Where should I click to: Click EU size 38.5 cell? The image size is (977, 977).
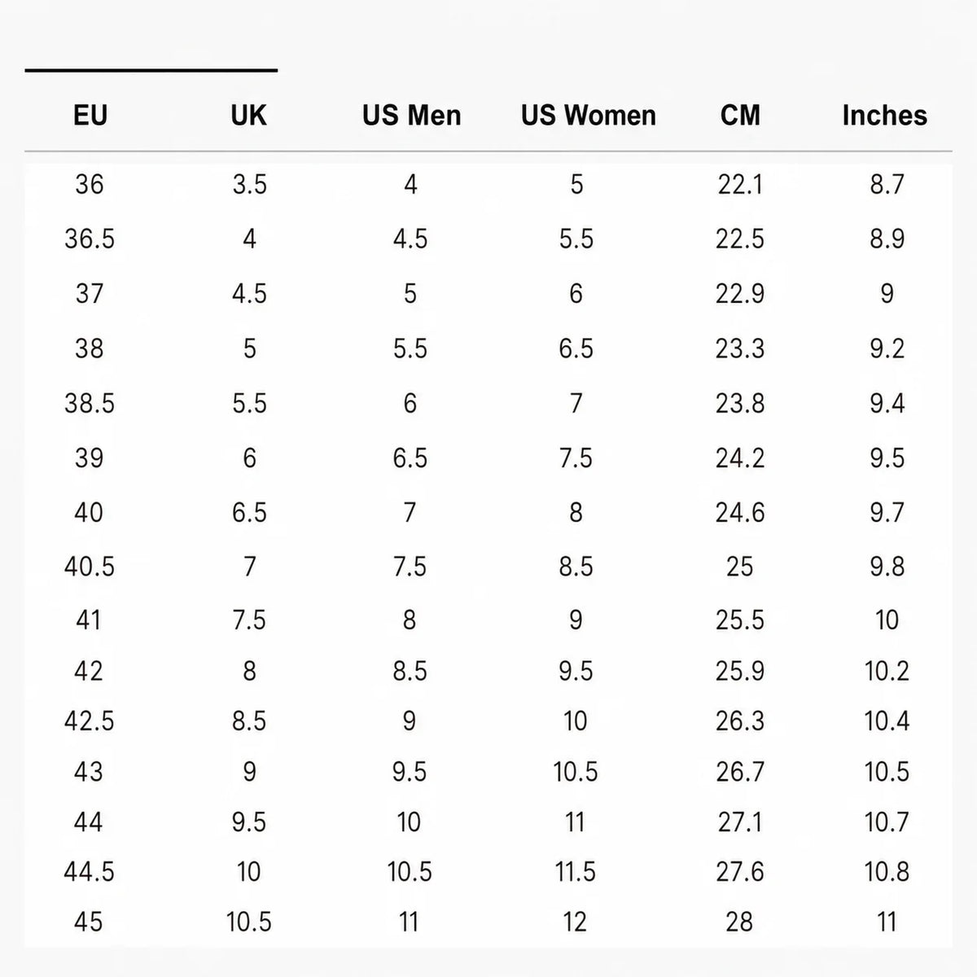coord(90,404)
